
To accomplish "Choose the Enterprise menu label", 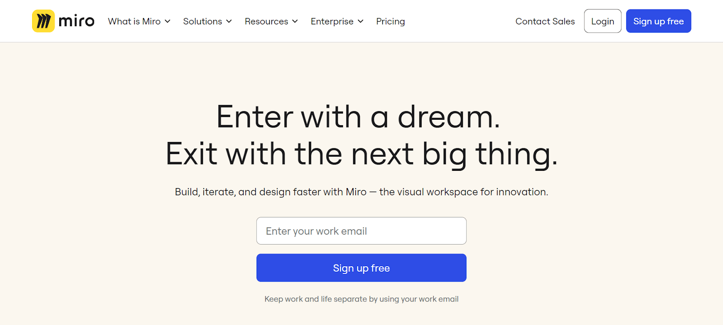I will tap(332, 21).
